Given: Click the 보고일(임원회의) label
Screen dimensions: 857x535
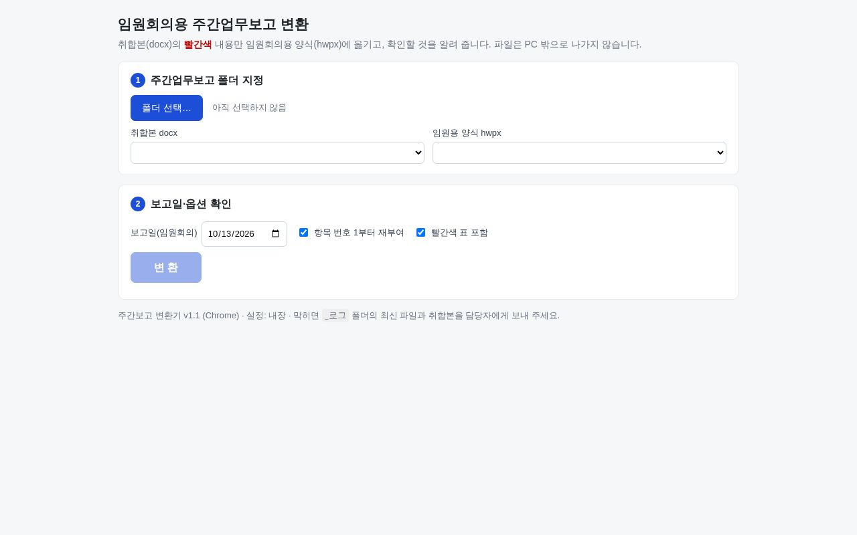Looking at the screenshot, I should (x=164, y=233).
